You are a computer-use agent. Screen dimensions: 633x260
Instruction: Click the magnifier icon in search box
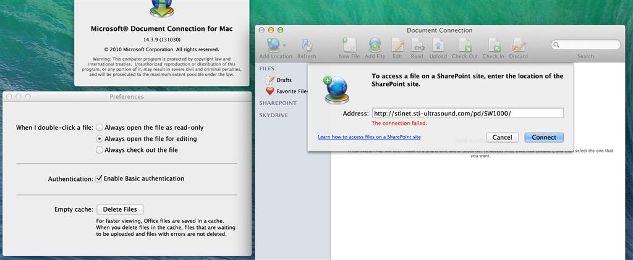click(x=556, y=44)
